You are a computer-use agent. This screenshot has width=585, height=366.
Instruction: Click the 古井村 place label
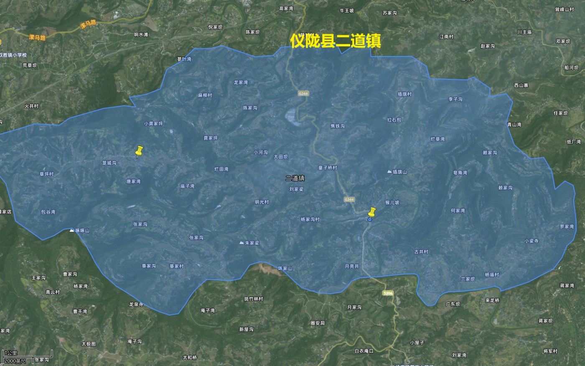tap(421, 252)
